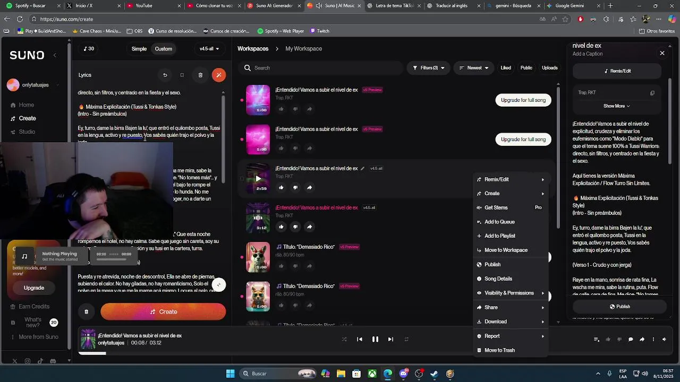This screenshot has width=680, height=382.
Task: Dislike the second Demasiado Rico song
Action: pos(295,306)
